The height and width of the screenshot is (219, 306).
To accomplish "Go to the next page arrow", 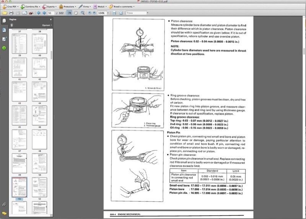I will coord(43,13).
